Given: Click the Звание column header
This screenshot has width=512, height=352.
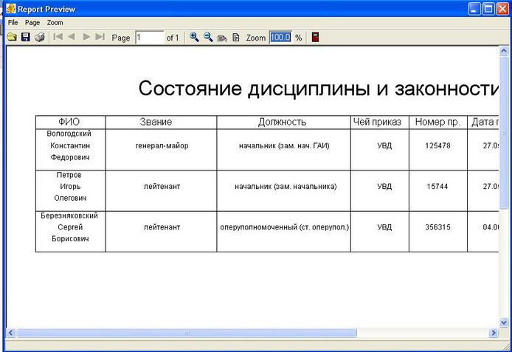Looking at the screenshot, I should tap(161, 122).
